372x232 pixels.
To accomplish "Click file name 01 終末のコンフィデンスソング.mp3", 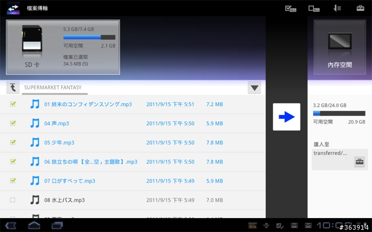I will click(88, 104).
